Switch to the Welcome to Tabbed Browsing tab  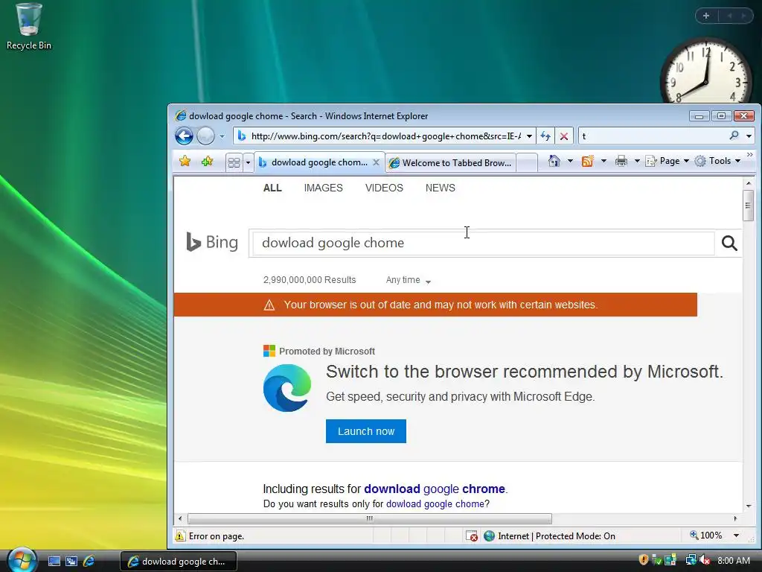(x=450, y=163)
